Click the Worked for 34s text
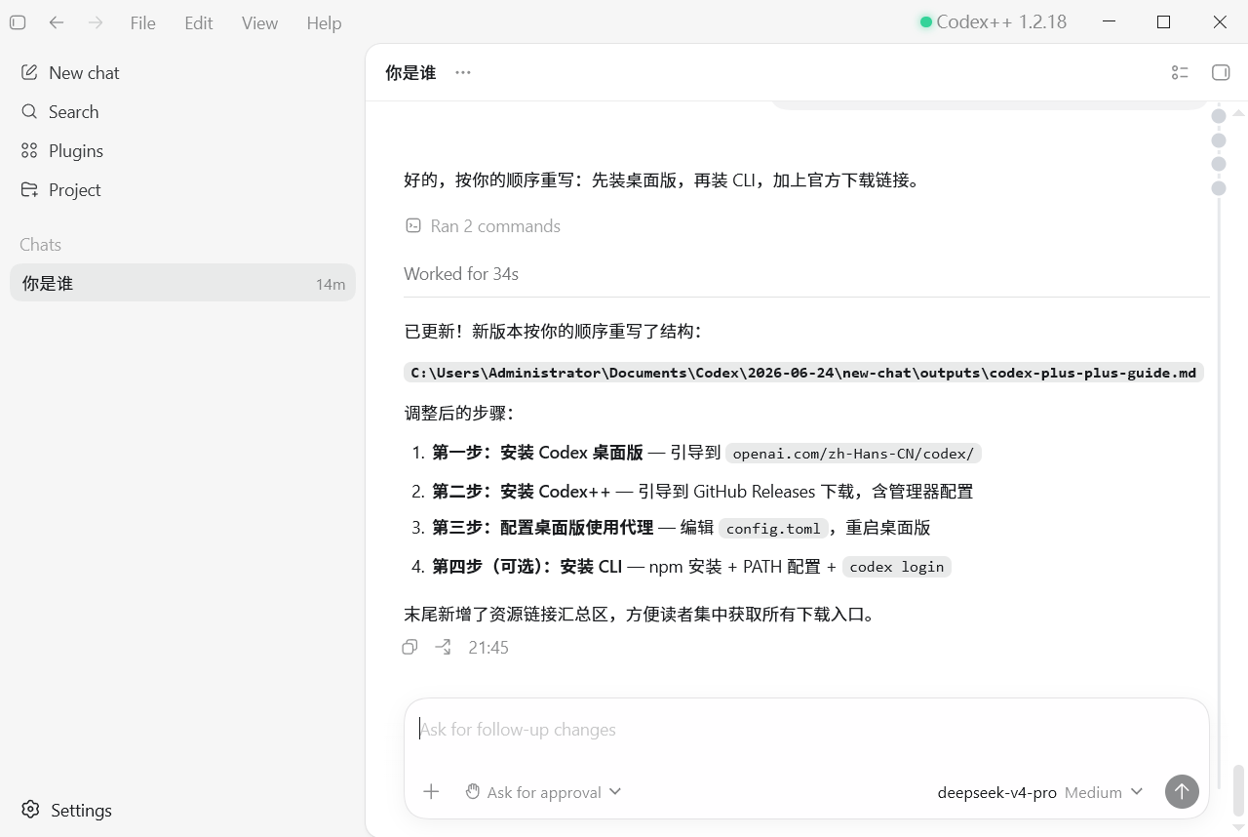The width and height of the screenshot is (1248, 837). point(461,273)
